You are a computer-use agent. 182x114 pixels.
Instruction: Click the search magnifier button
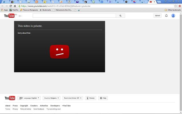[x=121, y=16]
